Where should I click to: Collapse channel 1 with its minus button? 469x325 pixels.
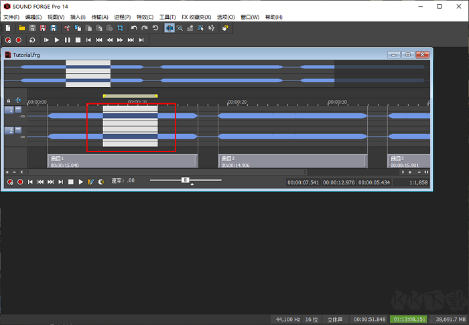pos(18,110)
